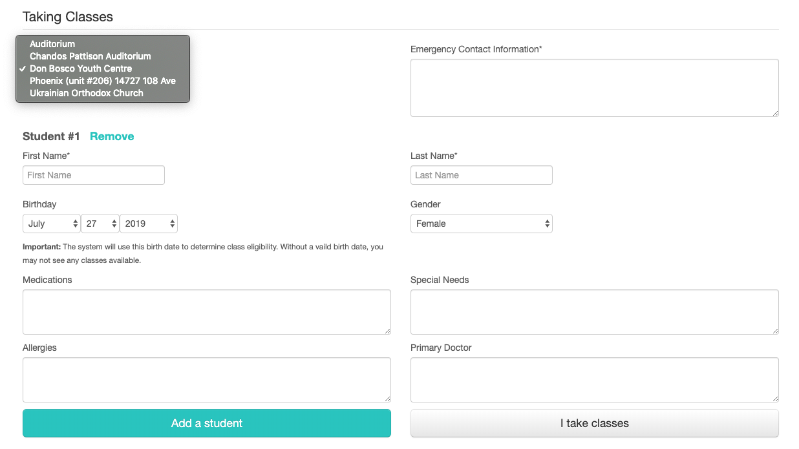Click the Special Needs text area
Screen dimensions: 799x449
coord(595,312)
